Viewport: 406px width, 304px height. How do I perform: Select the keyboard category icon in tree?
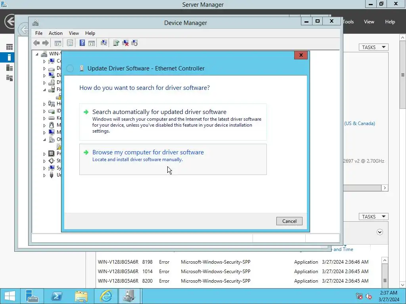52,118
